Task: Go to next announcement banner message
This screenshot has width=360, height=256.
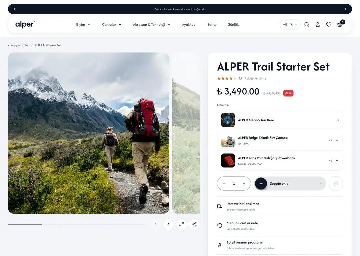Action: pyautogui.click(x=345, y=9)
